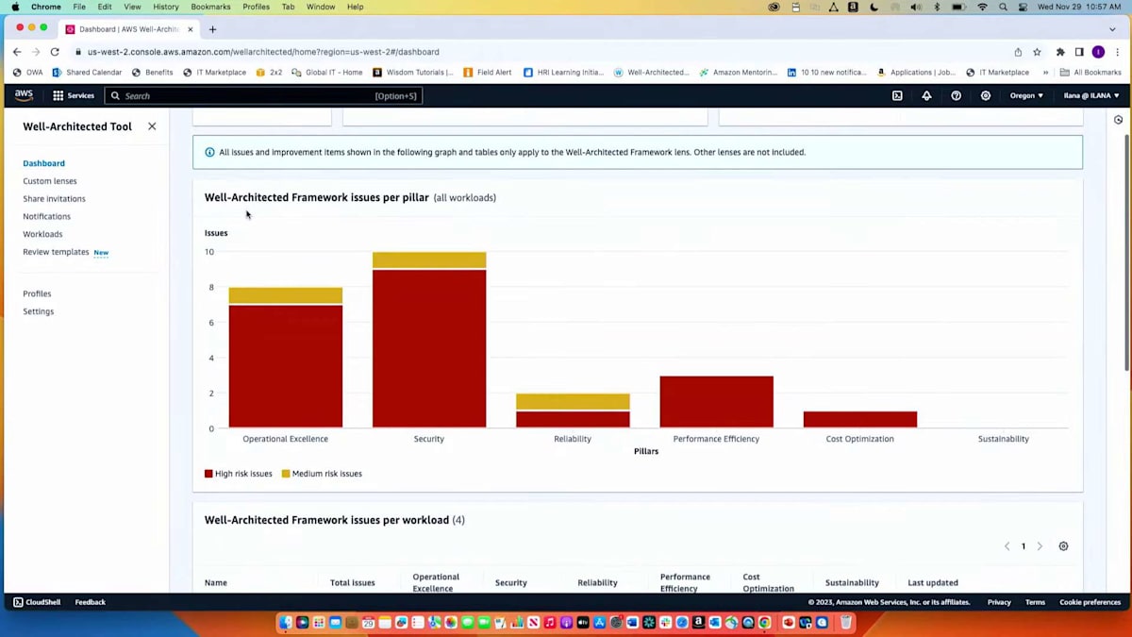1132x637 pixels.
Task: Close the Well-Architected Tool side panel
Action: pyautogui.click(x=152, y=126)
